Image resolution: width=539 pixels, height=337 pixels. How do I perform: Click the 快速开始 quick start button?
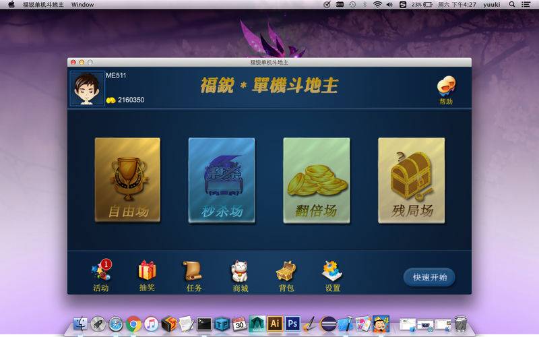(x=429, y=277)
